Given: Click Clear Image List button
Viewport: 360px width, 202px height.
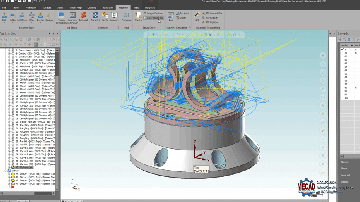Looking at the screenshot, I should pyautogui.click(x=154, y=18).
